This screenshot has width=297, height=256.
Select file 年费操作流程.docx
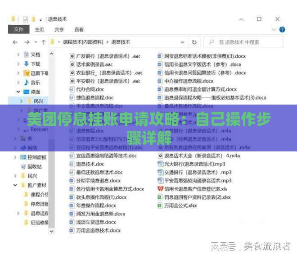[93, 206]
